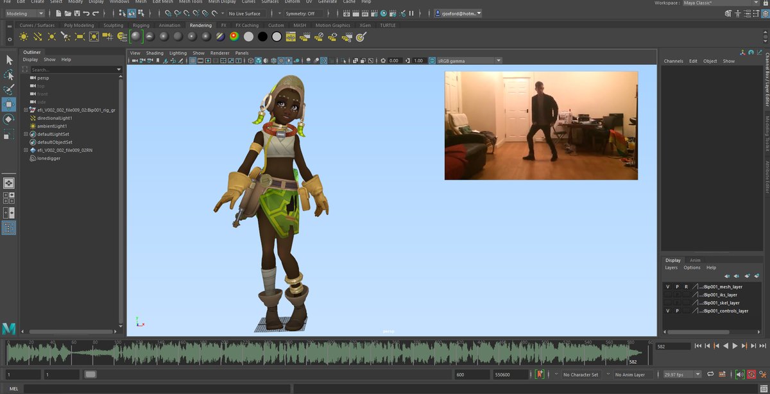Screen dimensions: 770x394
Task: Expand the defaultLightSet node in Outliner
Action: coord(26,134)
